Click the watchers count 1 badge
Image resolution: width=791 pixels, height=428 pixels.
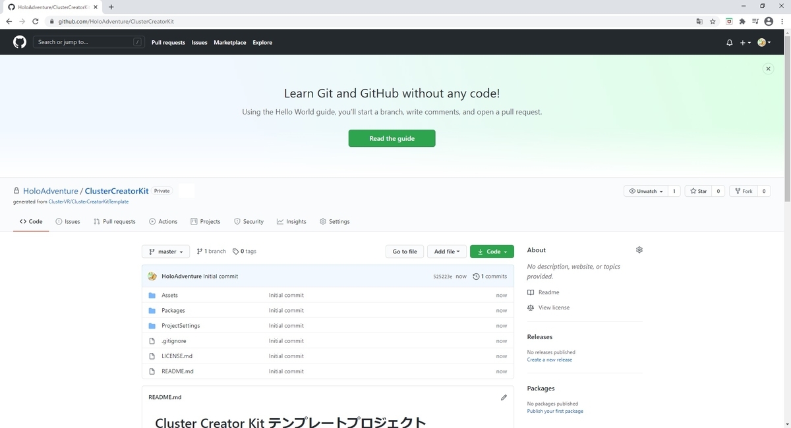674,191
